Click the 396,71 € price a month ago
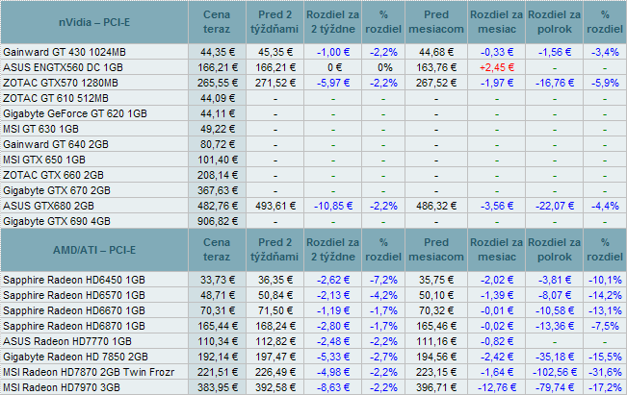Screen dimensions: 627x395 pyautogui.click(x=436, y=387)
